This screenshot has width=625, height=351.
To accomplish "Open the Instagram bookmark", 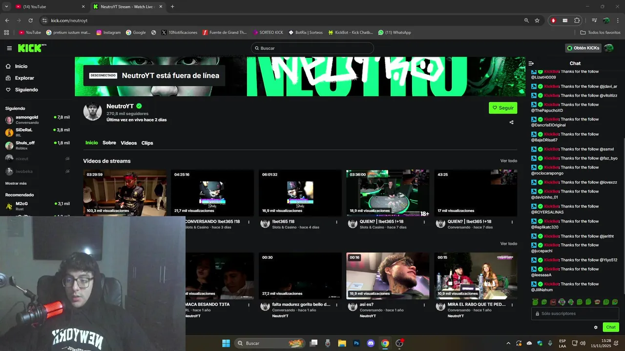I will [108, 33].
